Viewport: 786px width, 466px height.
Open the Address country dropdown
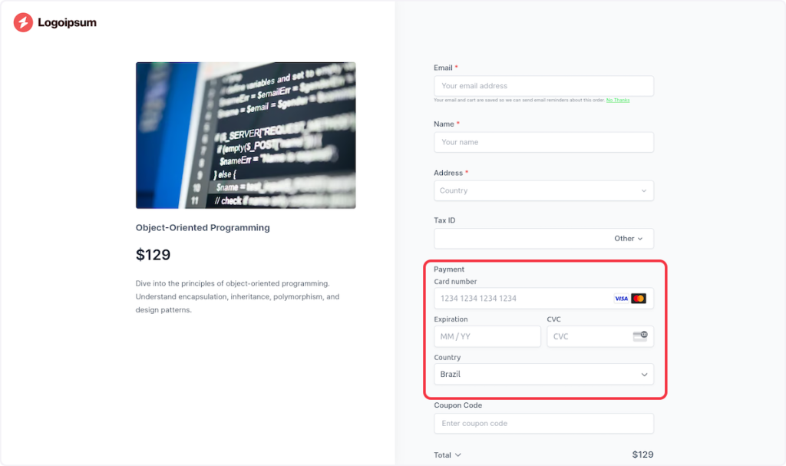(x=543, y=190)
